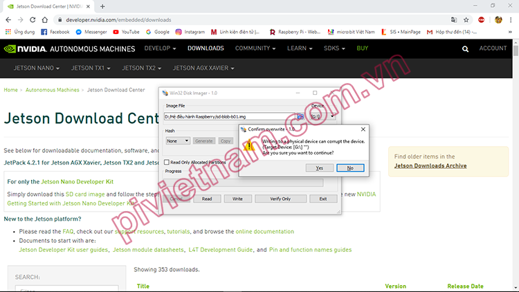Viewport: 519px width, 292px height.
Task: Expand JETSON TX2 submenu
Action: (x=142, y=68)
